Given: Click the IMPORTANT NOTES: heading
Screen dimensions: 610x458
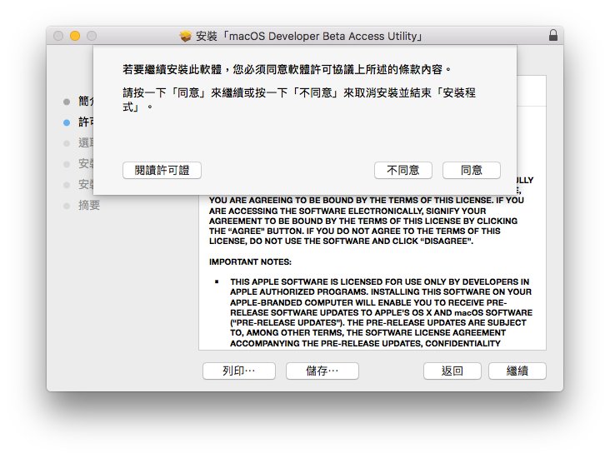Looking at the screenshot, I should pos(250,262).
